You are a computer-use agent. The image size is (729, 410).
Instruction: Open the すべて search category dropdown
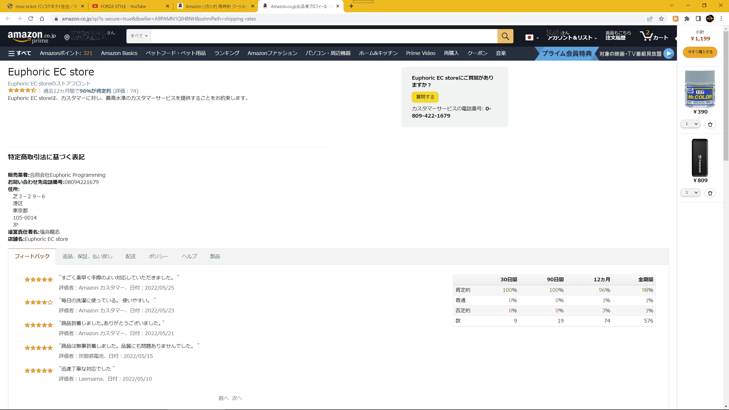click(x=139, y=36)
